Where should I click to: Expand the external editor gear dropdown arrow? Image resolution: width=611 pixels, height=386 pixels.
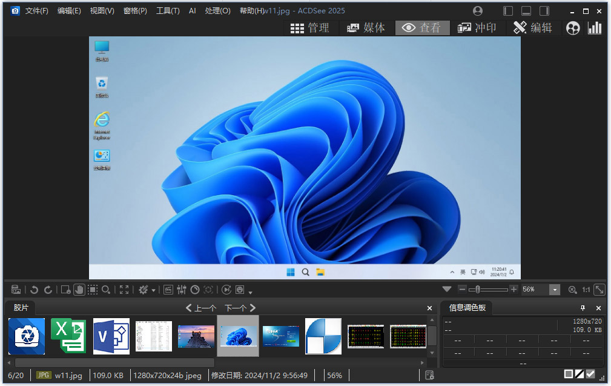(154, 290)
